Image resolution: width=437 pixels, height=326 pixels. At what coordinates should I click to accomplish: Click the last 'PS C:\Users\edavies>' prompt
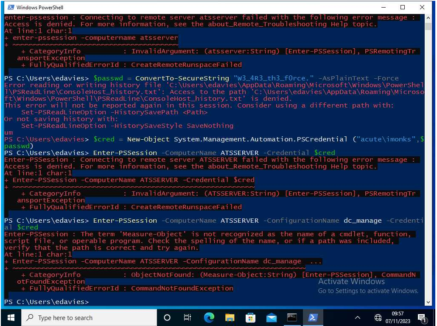[x=47, y=302]
